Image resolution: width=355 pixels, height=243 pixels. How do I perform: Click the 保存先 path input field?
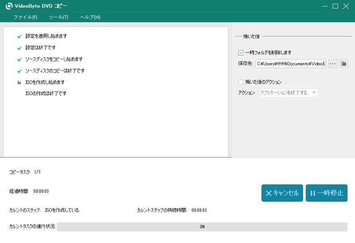[291, 64]
